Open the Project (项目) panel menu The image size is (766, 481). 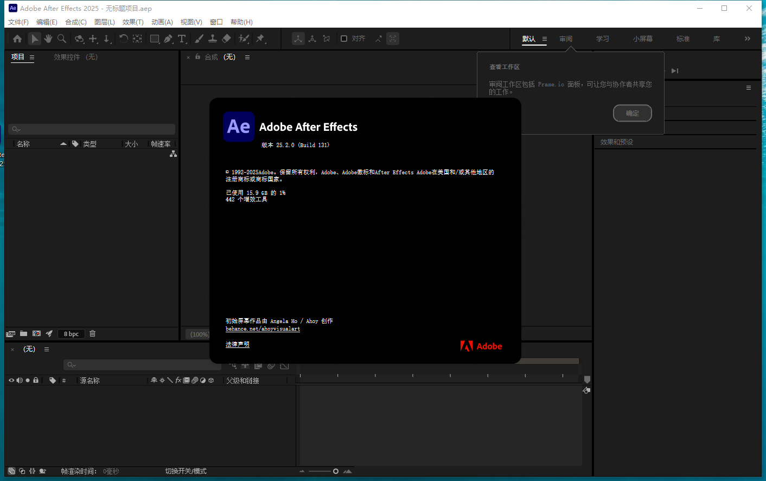coord(32,57)
